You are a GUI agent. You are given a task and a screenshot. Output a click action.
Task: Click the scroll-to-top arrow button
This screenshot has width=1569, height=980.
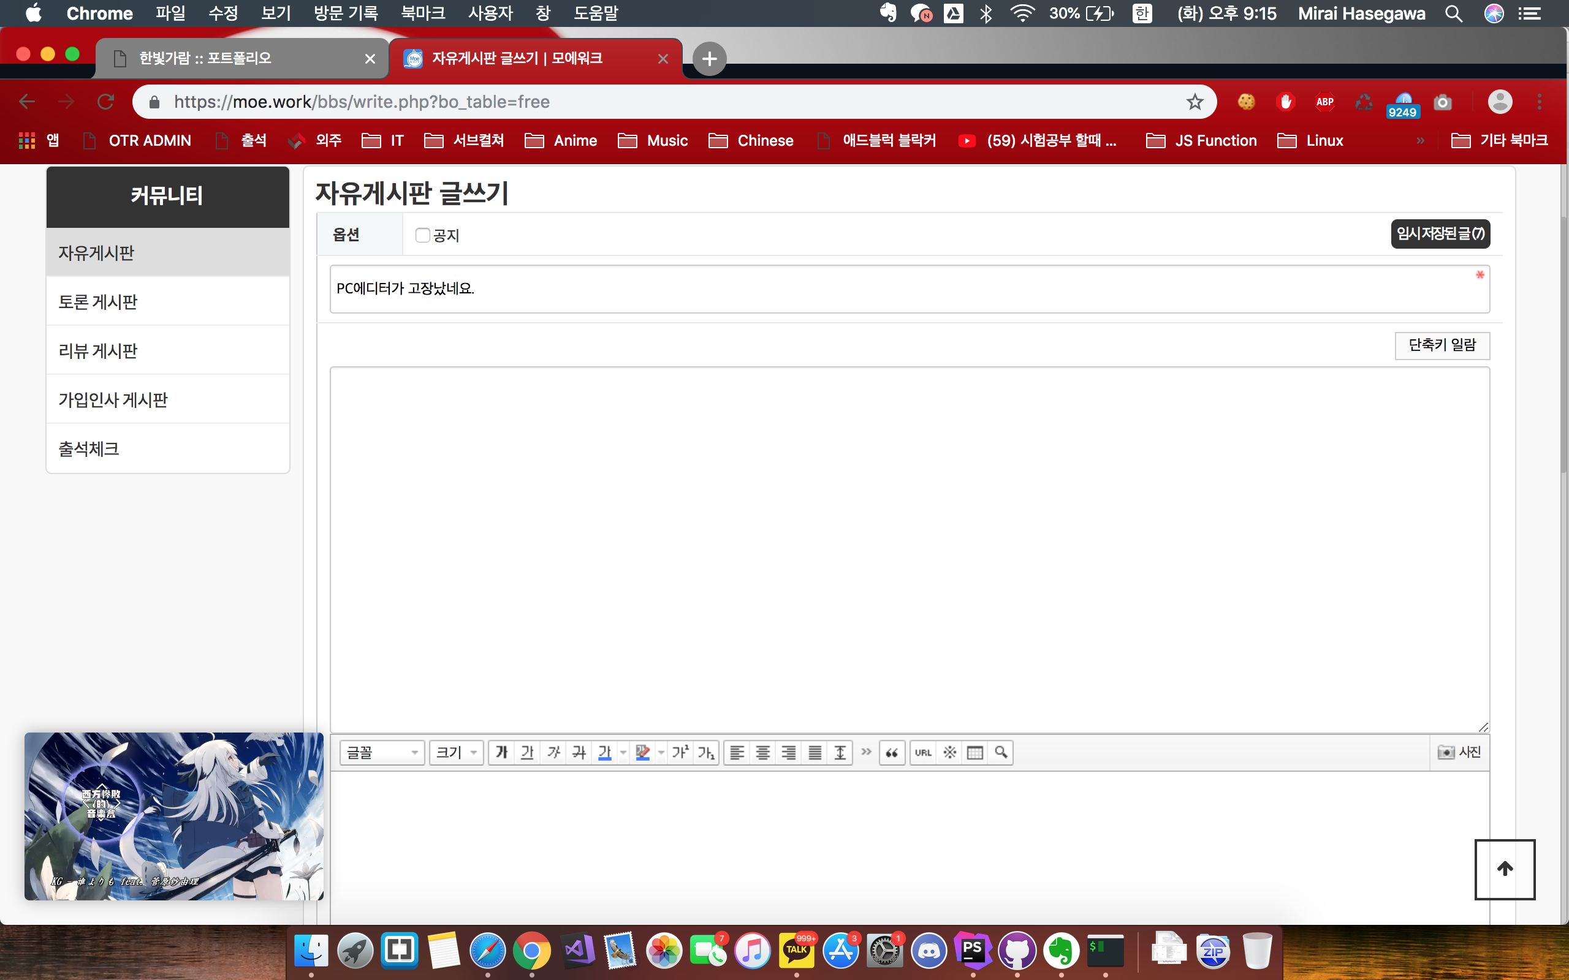point(1505,869)
